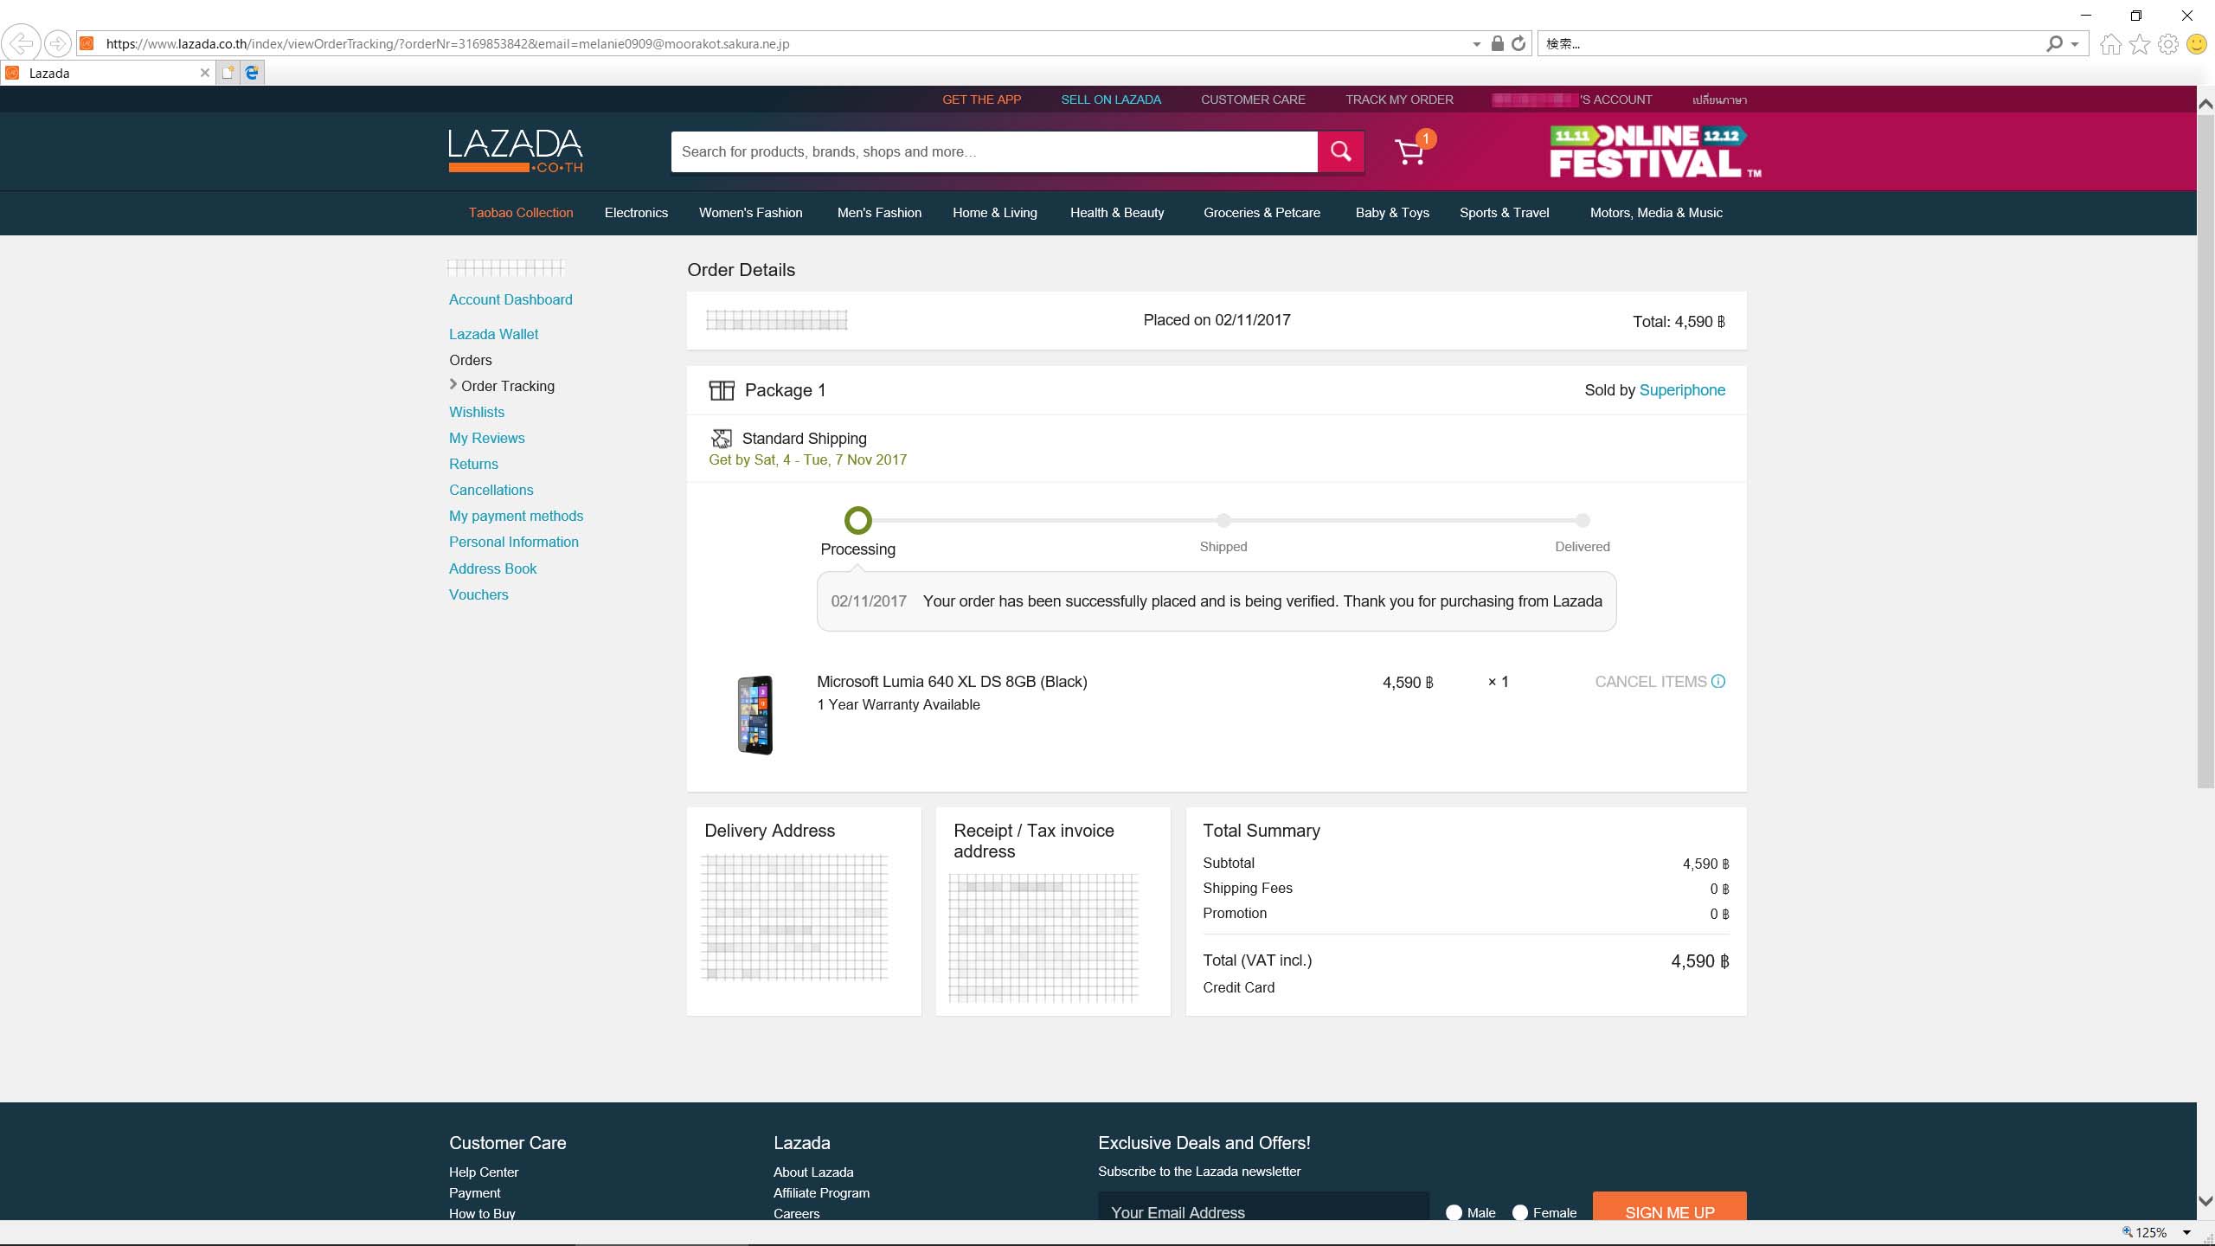
Task: Click the Package 1 box icon
Action: pyautogui.click(x=722, y=390)
